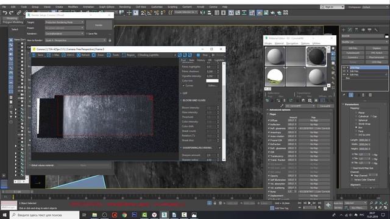
Task: Collapse the Parameters rollout in command panel
Action: pos(351,105)
